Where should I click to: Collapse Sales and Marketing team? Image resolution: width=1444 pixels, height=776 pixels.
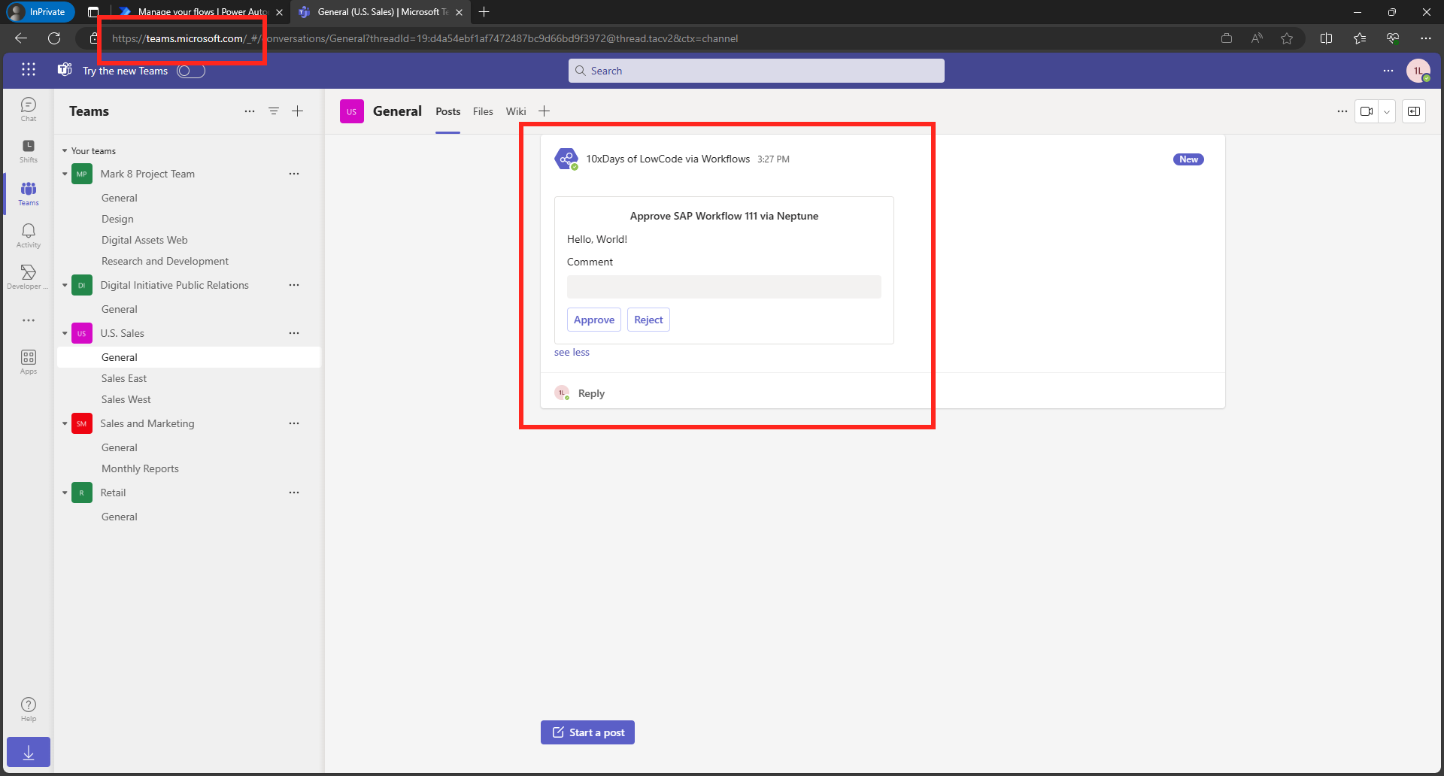(x=65, y=423)
